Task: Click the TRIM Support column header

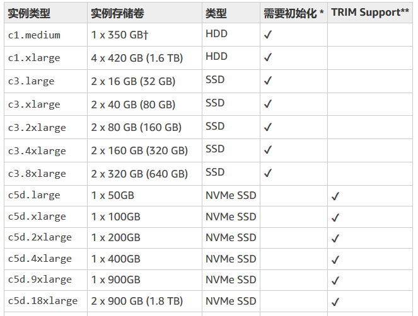Action: click(x=370, y=13)
